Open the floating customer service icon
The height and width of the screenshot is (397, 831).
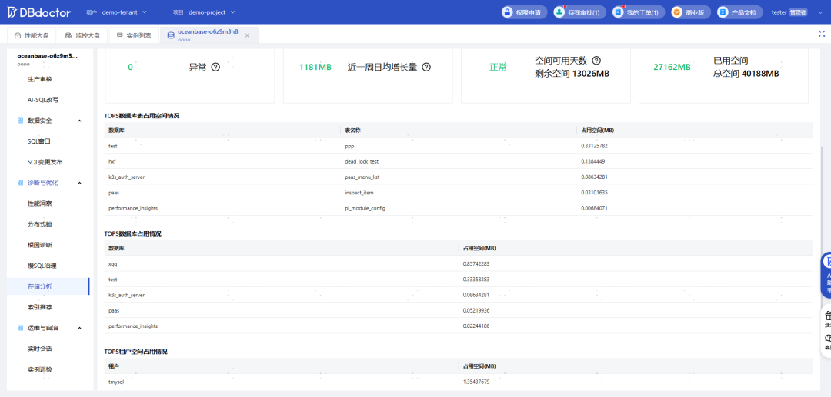[x=827, y=339]
